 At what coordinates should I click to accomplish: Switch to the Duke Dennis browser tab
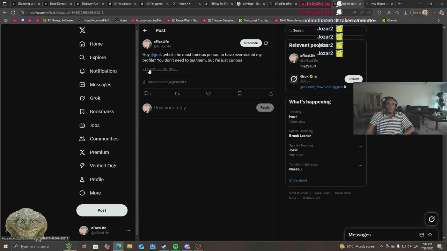pos(58,4)
